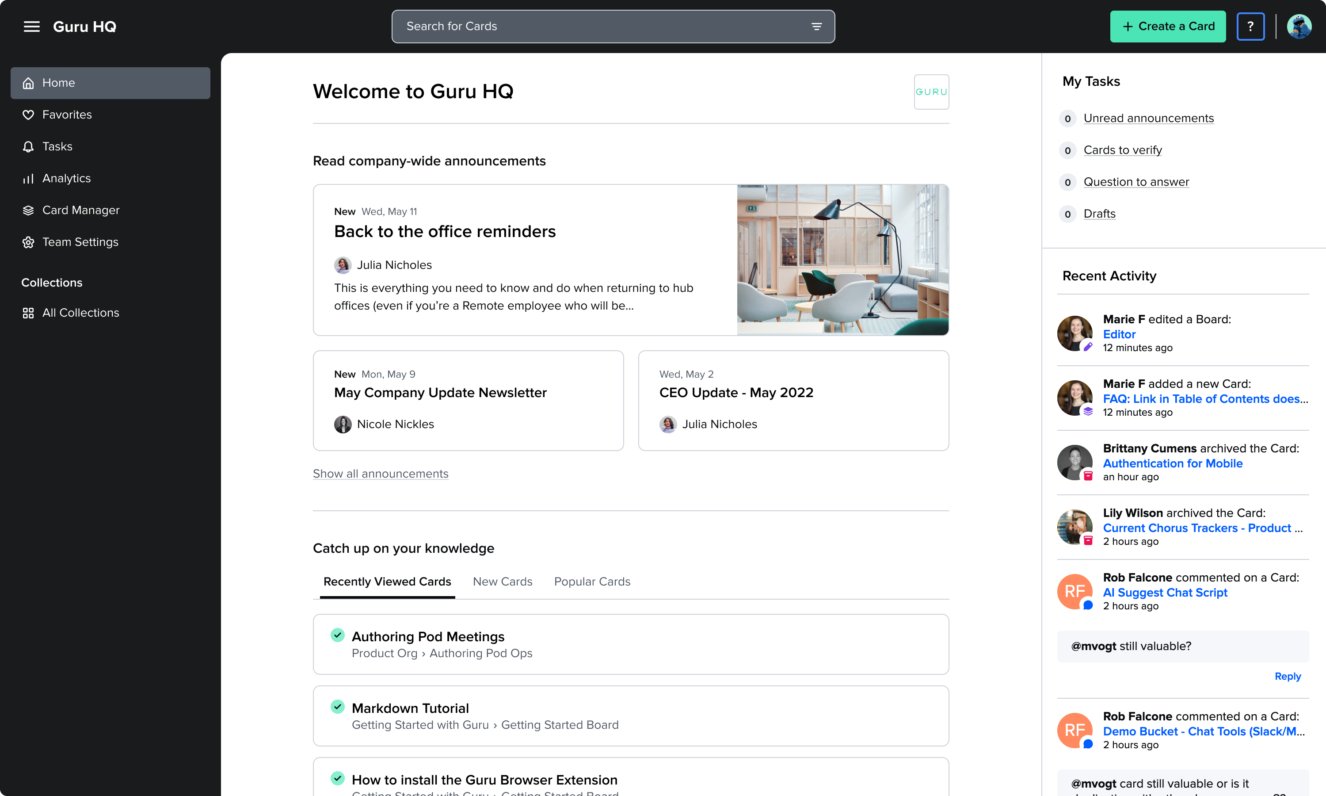
Task: Open Unread announcements task link
Action: (1148, 118)
